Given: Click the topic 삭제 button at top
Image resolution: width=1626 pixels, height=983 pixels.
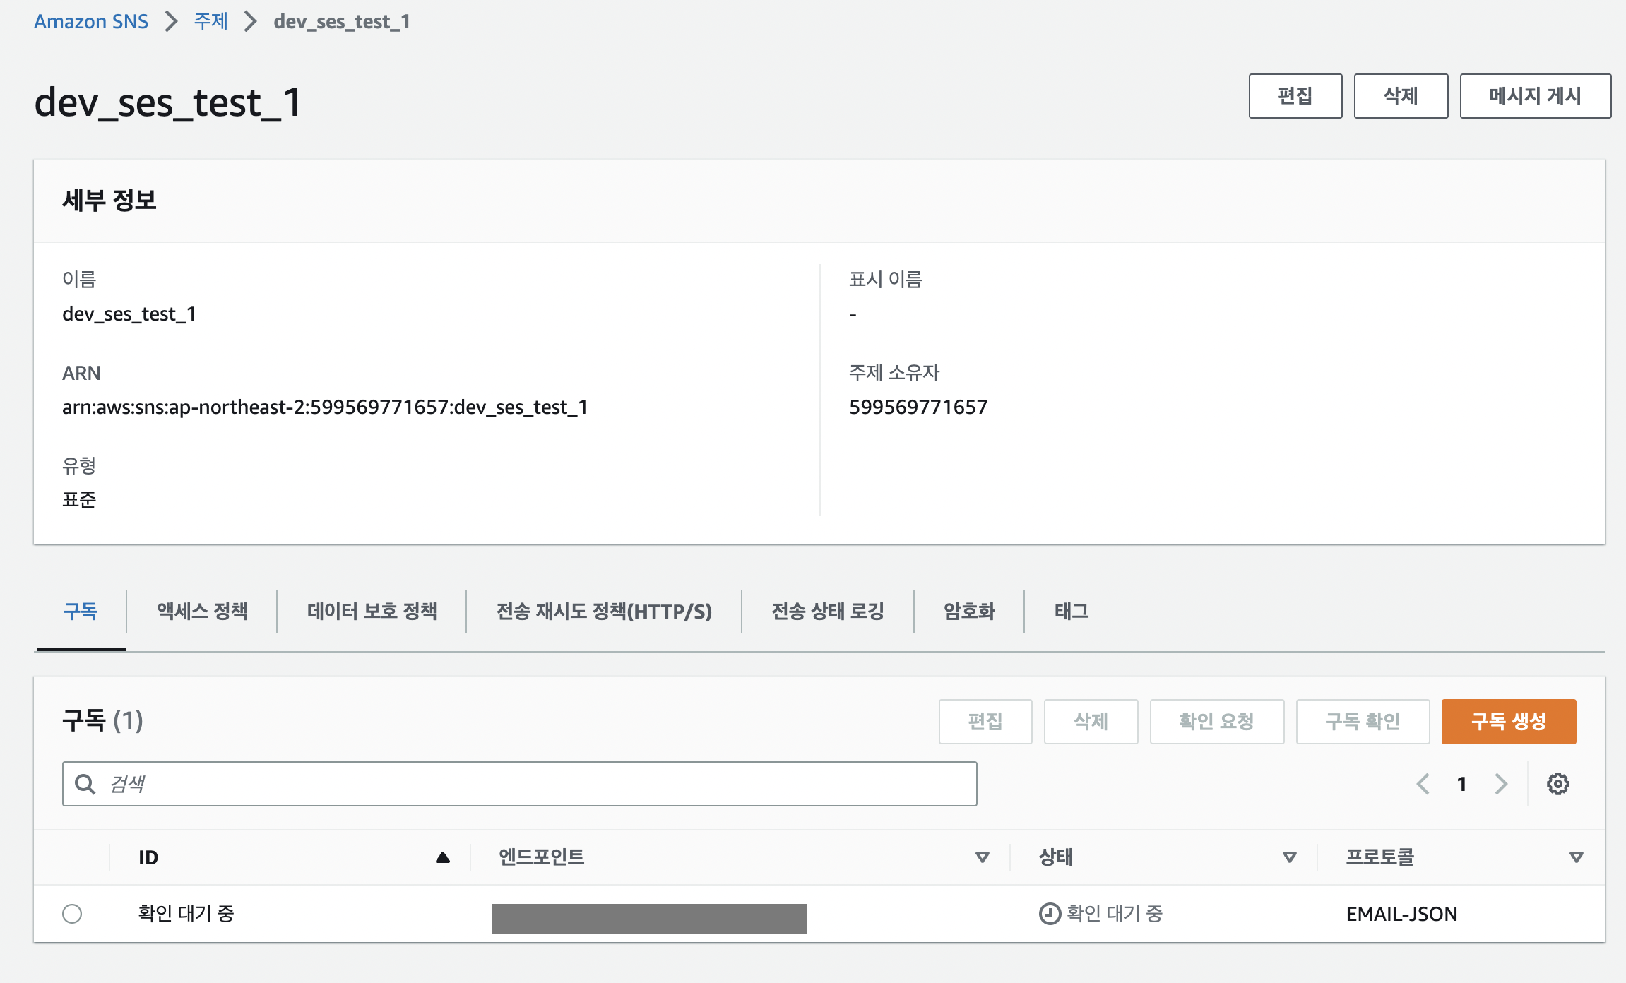Looking at the screenshot, I should (x=1400, y=96).
